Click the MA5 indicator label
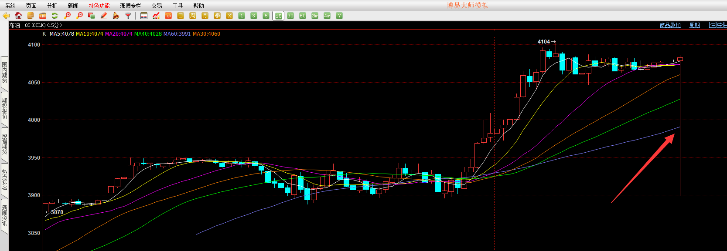This screenshot has height=251, width=727. (x=61, y=34)
